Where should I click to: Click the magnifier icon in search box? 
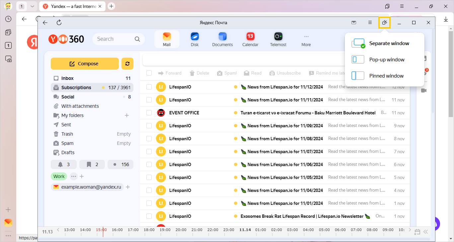tap(137, 39)
